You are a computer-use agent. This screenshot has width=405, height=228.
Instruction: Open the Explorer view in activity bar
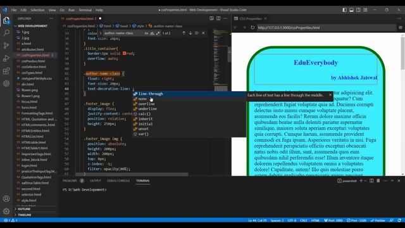[6, 20]
